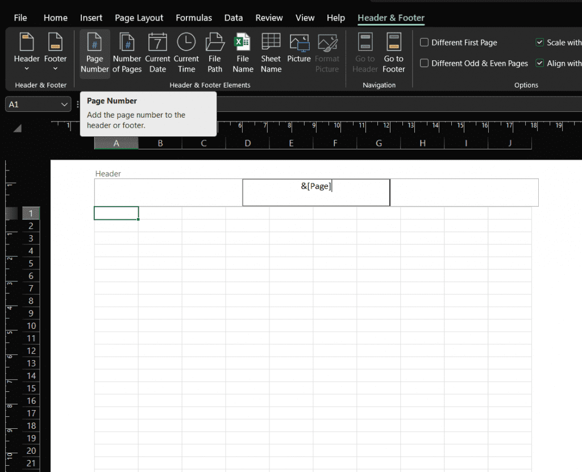
Task: Open the Formulas ribbon tab
Action: pyautogui.click(x=194, y=18)
